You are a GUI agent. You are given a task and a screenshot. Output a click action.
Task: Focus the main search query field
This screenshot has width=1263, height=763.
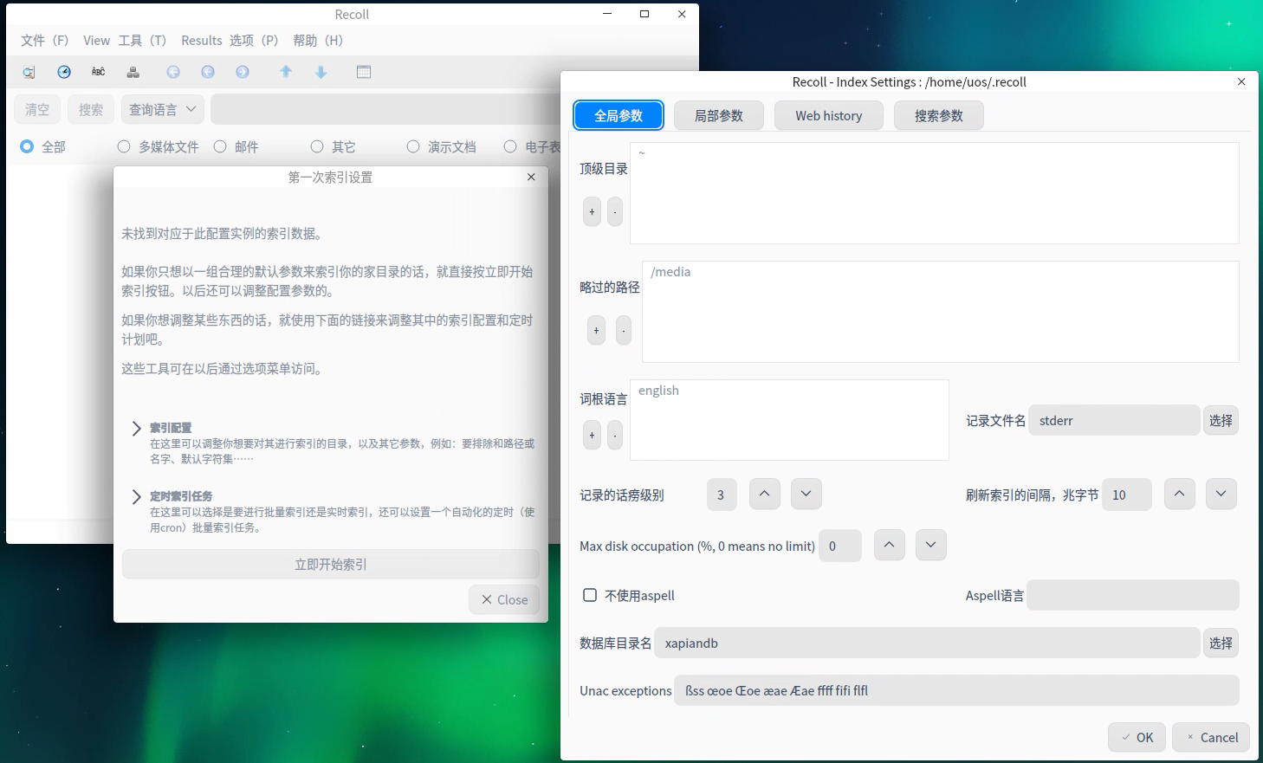[385, 109]
